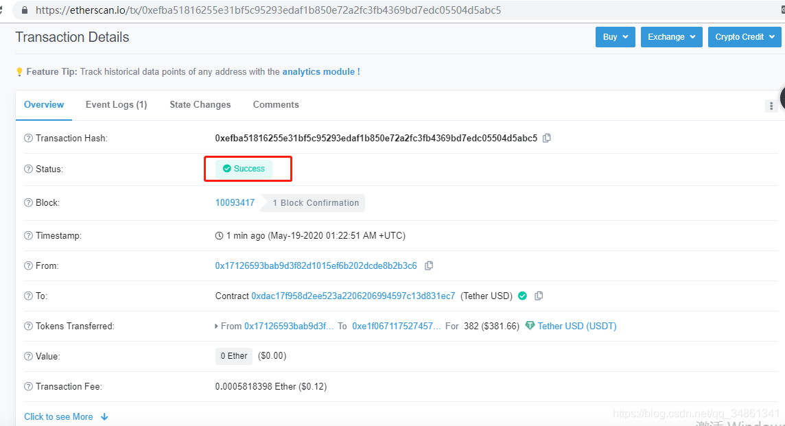The height and width of the screenshot is (426, 785).
Task: Open token sender 0x17126593bab9d3f... link
Action: pos(289,326)
